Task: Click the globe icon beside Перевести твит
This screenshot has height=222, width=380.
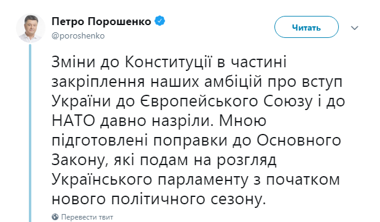Action: [x=55, y=216]
